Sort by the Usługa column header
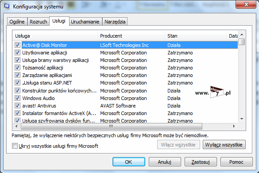Image resolution: width=259 pixels, height=173 pixels. (x=55, y=36)
